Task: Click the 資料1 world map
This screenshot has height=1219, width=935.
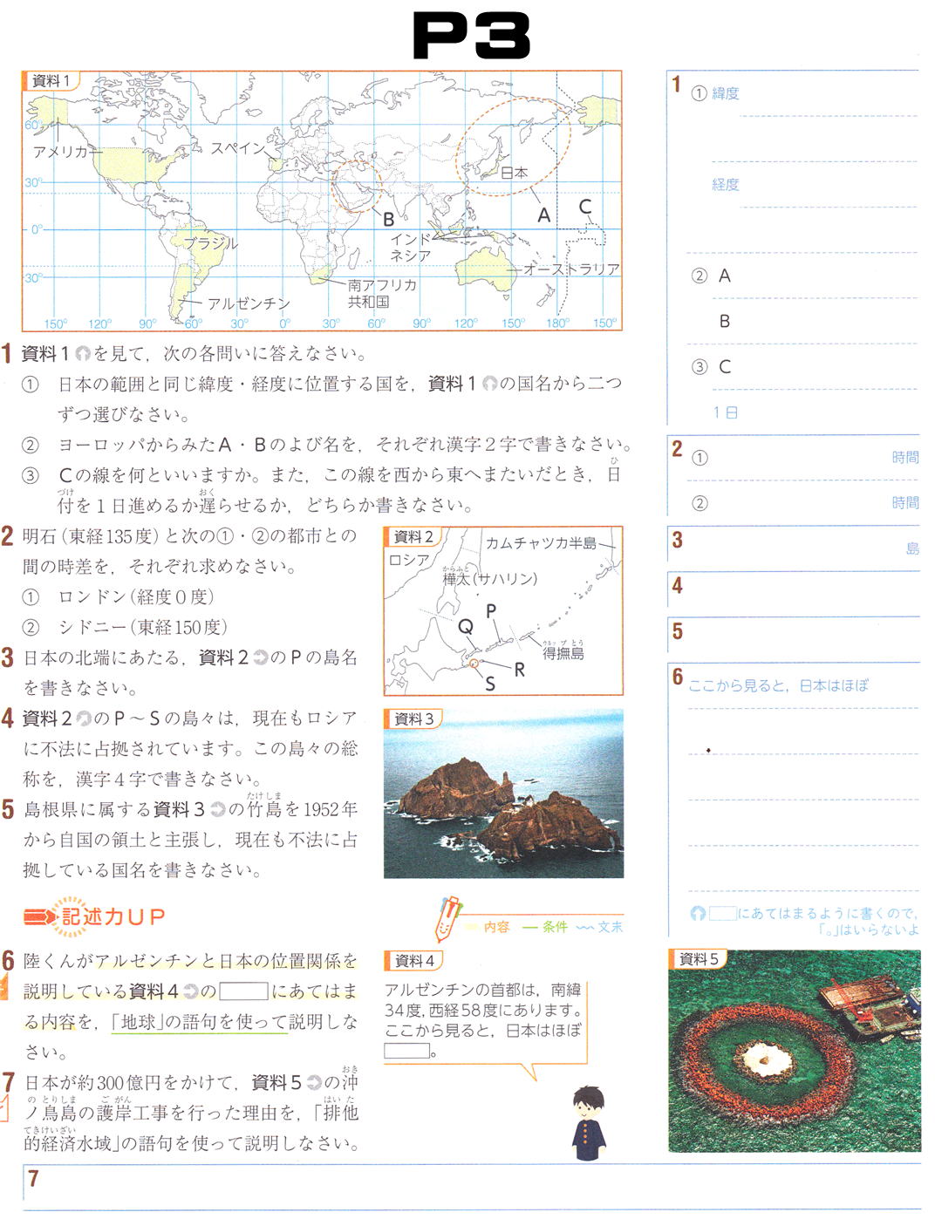Action: [322, 201]
